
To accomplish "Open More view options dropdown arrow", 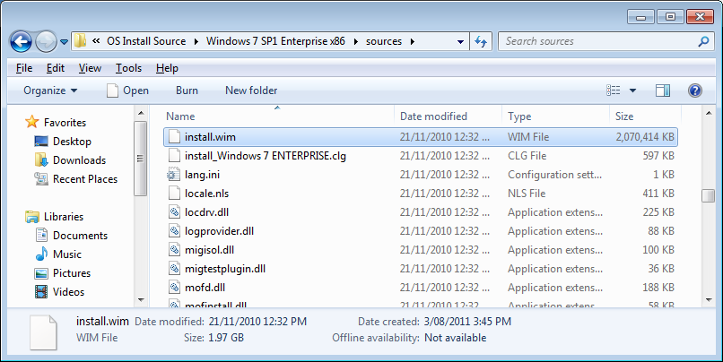I will tap(632, 90).
